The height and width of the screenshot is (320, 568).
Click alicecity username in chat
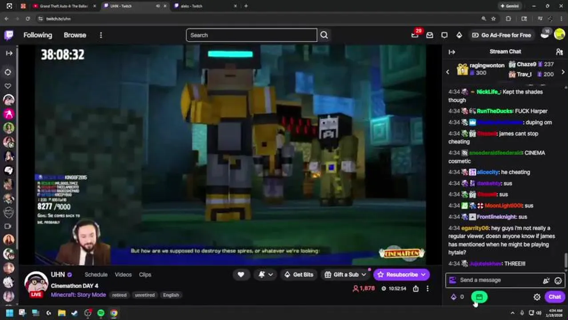pyautogui.click(x=488, y=172)
